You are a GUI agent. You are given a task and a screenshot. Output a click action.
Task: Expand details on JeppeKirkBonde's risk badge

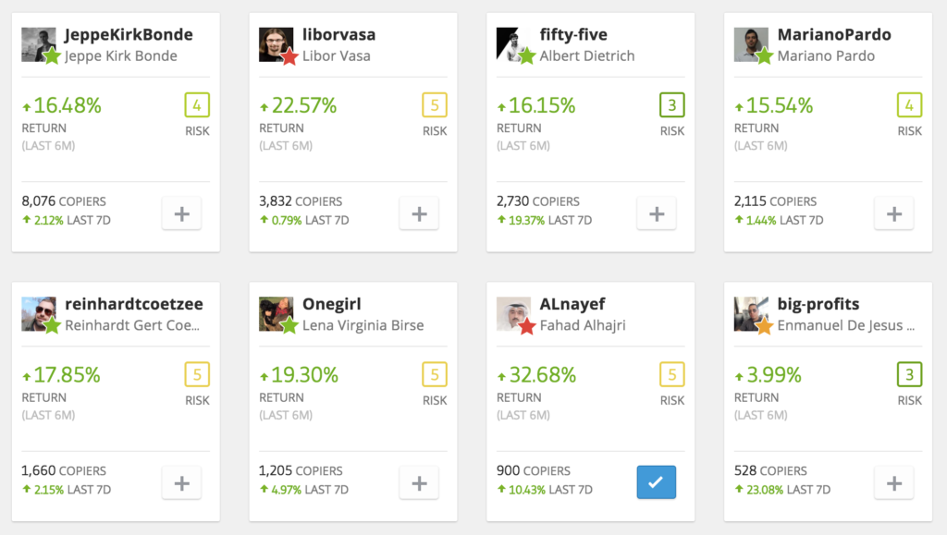197,104
